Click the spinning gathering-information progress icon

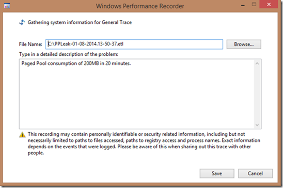click(22, 22)
